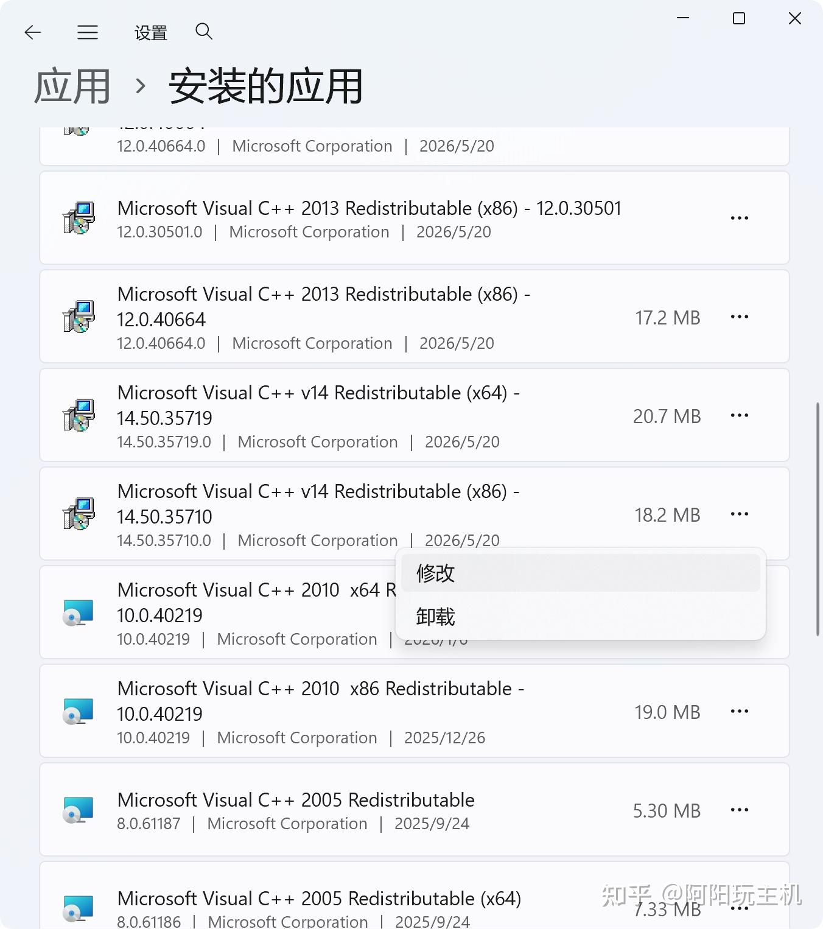Image resolution: width=823 pixels, height=929 pixels.
Task: Click the date in the 5.30 MB row
Action: tap(432, 824)
